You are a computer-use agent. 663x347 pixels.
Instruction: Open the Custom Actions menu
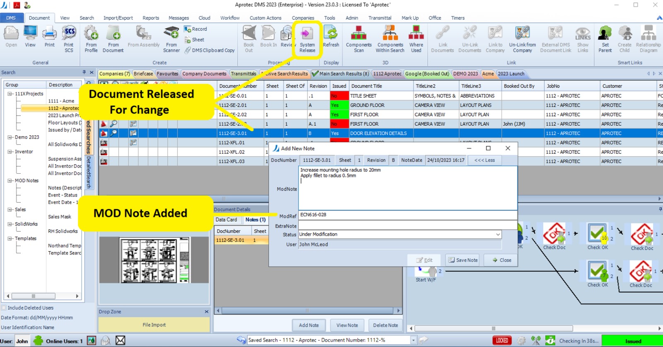click(x=265, y=18)
